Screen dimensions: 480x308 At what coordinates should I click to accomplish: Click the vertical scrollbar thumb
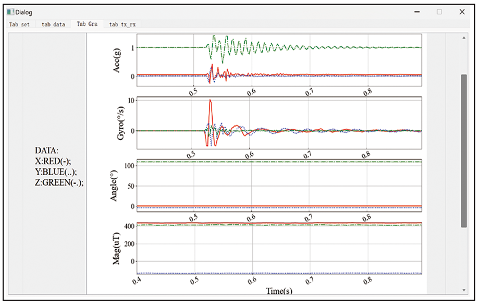[464, 151]
